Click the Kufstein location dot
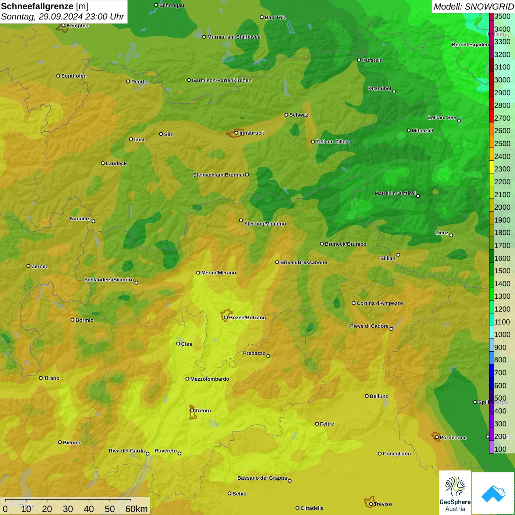 click(x=359, y=60)
